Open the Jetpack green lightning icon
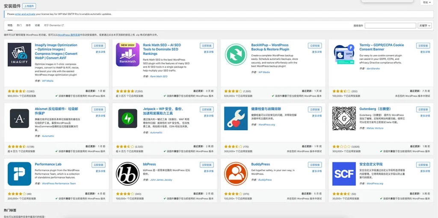Screen dimensions: 438x218 127,118
